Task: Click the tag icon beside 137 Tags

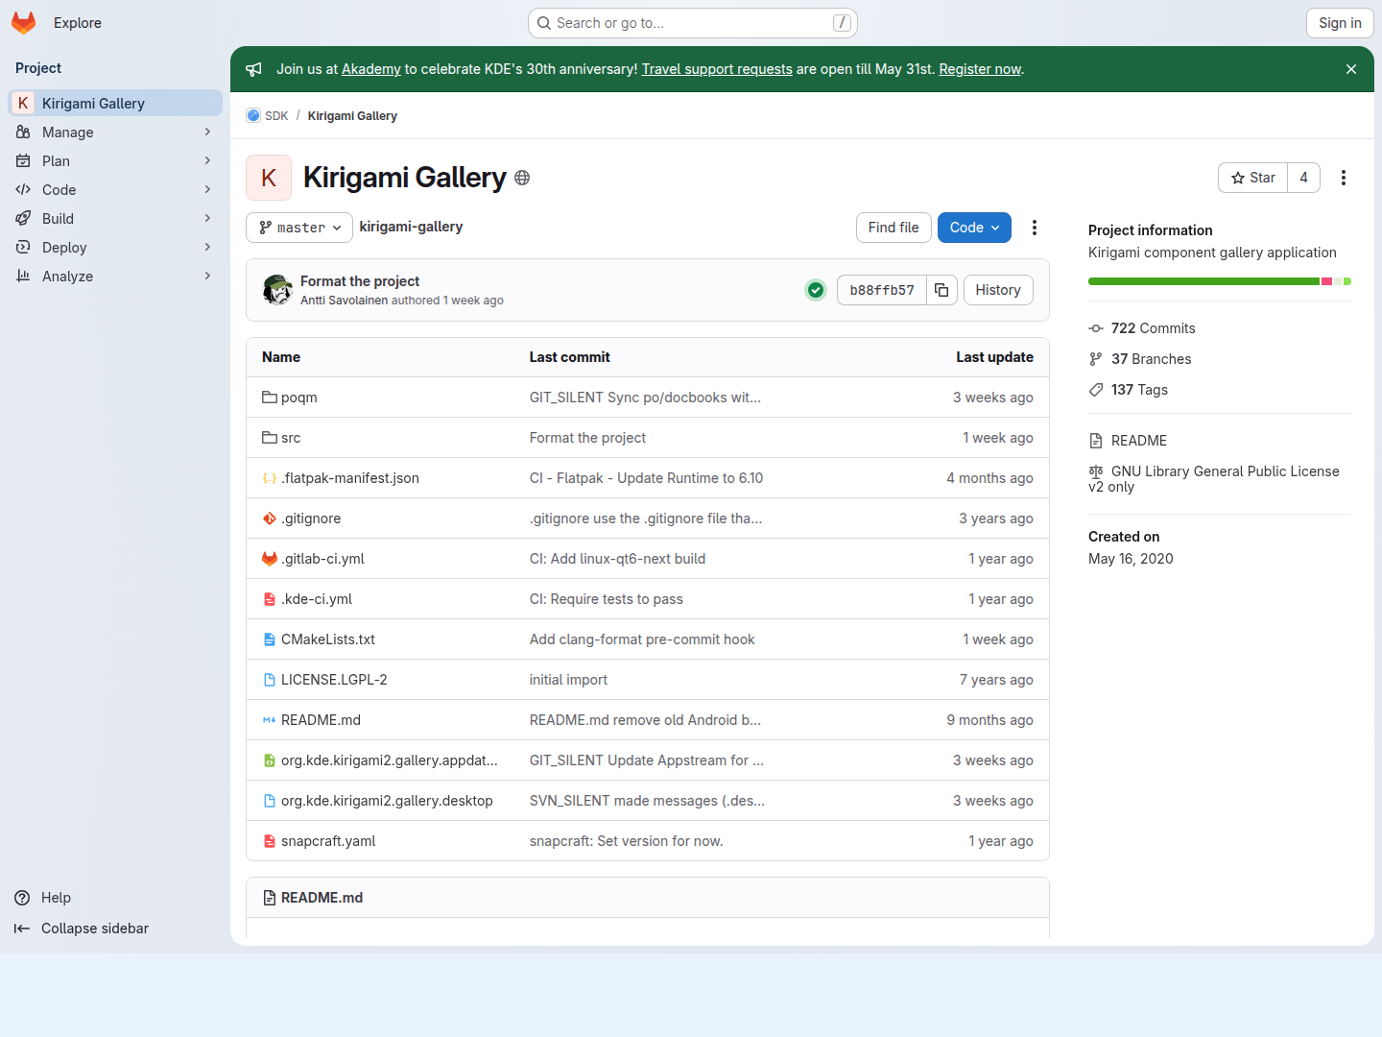Action: point(1096,390)
